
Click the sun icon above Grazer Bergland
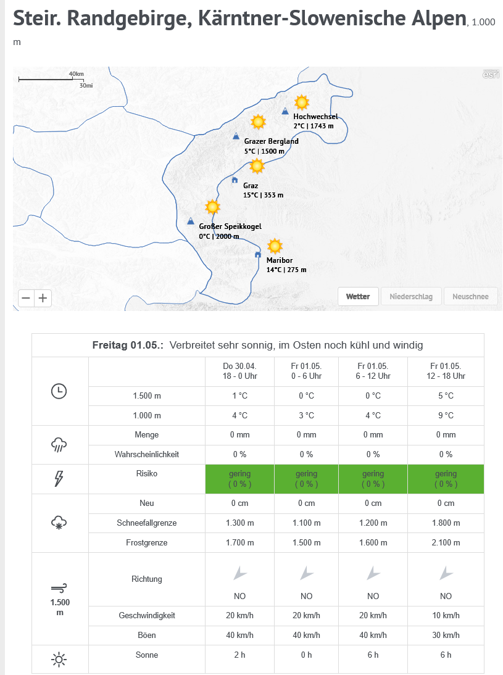point(258,122)
